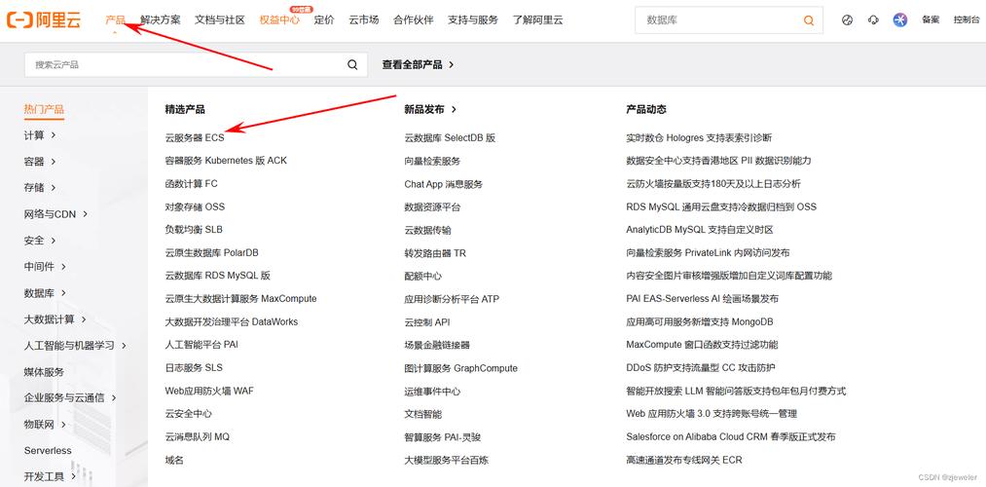Click 查看全部产品 to view all products
This screenshot has height=487, width=986.
click(x=419, y=64)
